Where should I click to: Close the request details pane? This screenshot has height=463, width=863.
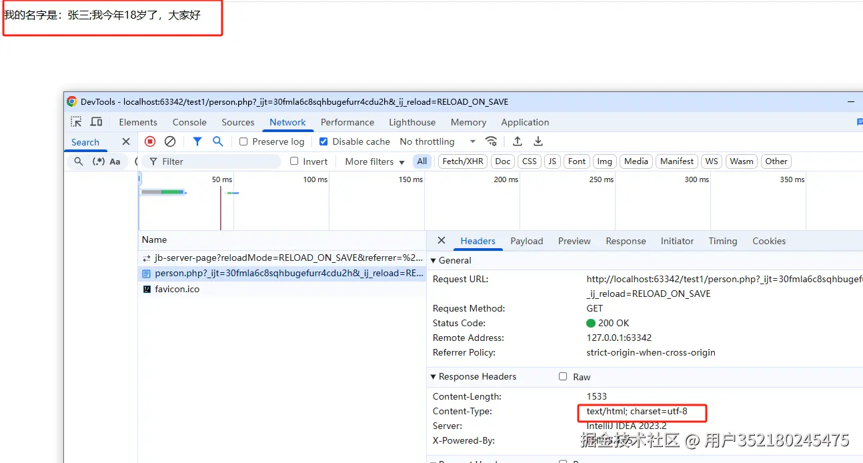(x=442, y=241)
